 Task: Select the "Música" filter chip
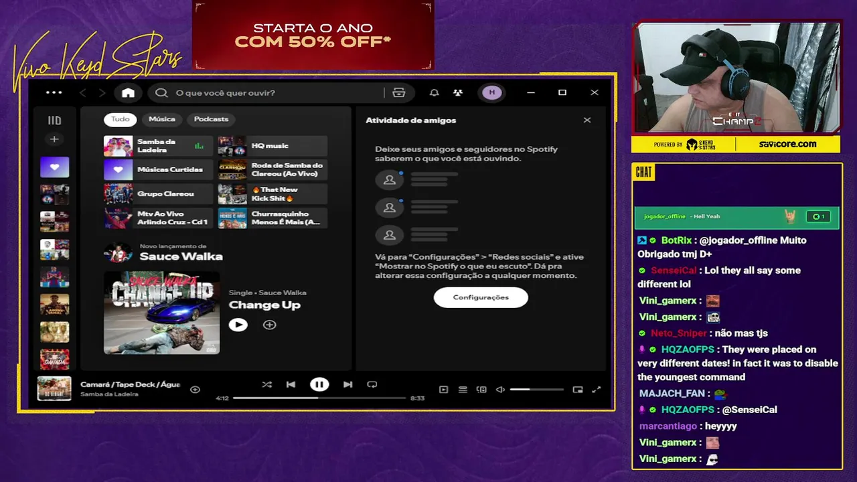[x=162, y=119]
